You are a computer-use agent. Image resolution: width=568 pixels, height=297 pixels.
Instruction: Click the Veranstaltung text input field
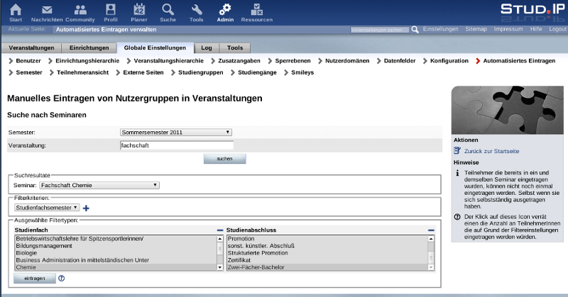177,145
